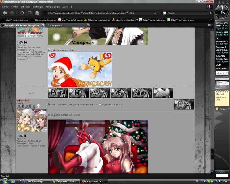Screen dimensions: 230x184
Task: Open the Marque-pages menu
Action: [x=53, y=7]
